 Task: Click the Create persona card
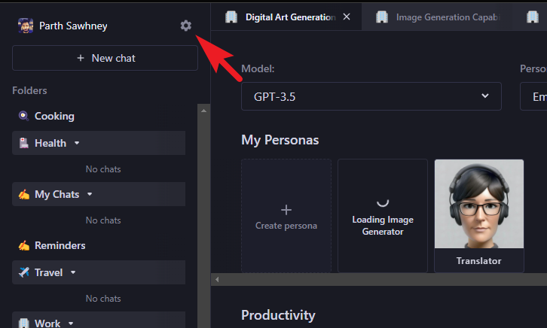pyautogui.click(x=286, y=216)
